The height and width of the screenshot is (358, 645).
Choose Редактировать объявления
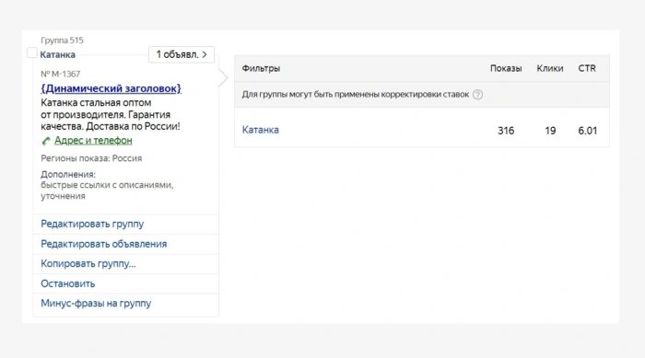pyautogui.click(x=103, y=244)
